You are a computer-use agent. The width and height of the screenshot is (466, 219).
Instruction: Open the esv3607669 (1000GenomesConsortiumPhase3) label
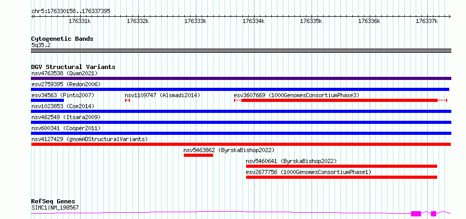(296, 95)
